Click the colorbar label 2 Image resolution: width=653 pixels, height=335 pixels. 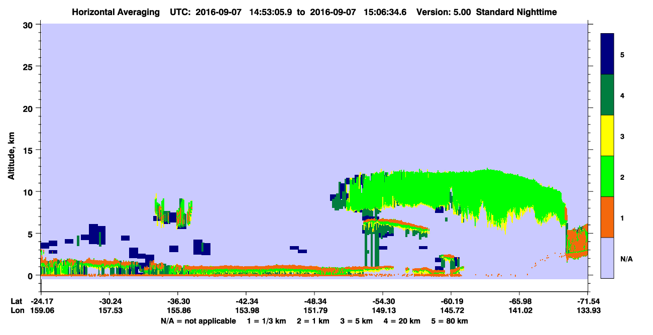[622, 177]
